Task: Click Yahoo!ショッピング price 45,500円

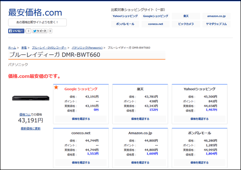Action: point(210,97)
